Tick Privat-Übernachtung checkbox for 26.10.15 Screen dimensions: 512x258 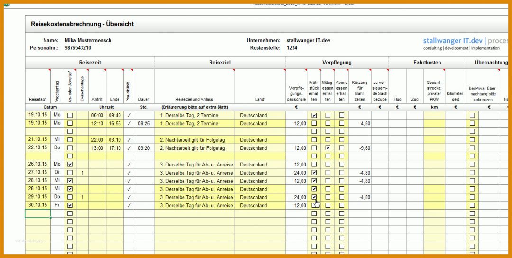click(x=472, y=164)
